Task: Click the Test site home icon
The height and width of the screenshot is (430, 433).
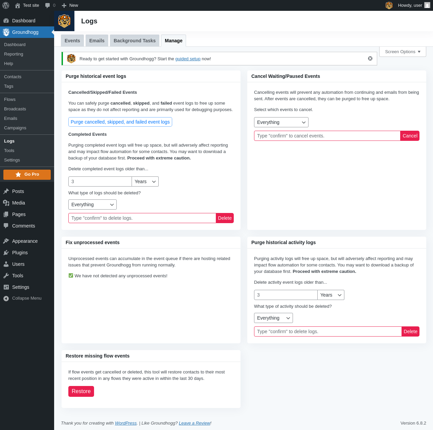Action: coord(18,5)
